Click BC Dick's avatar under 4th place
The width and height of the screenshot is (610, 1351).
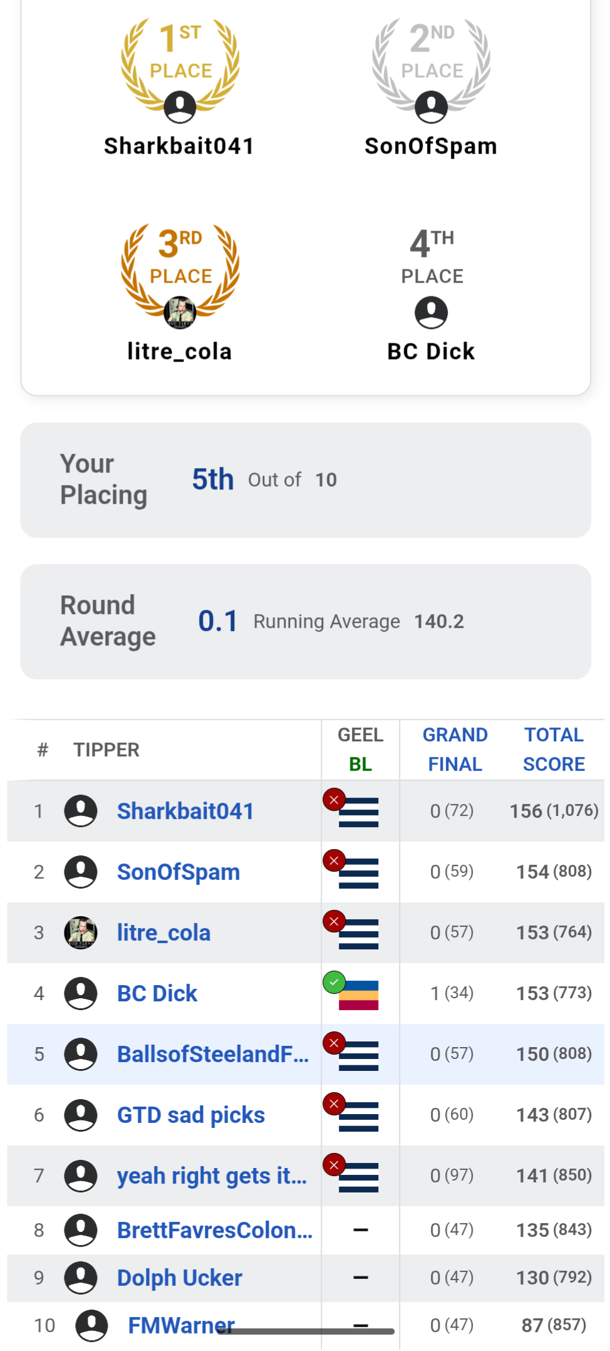[x=431, y=312]
